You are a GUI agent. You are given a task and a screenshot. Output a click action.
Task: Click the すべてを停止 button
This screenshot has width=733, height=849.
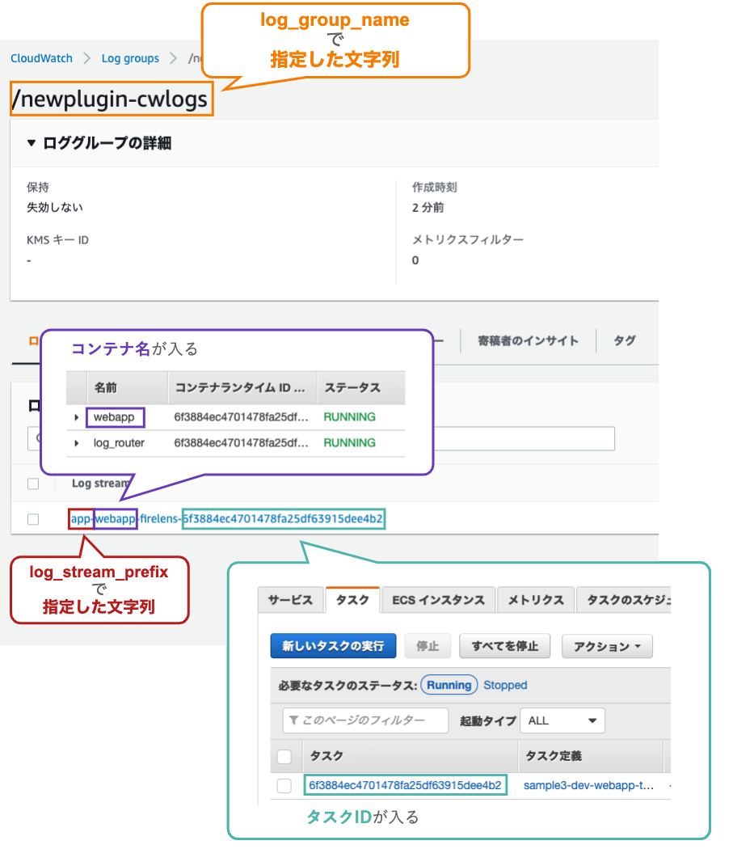[504, 646]
